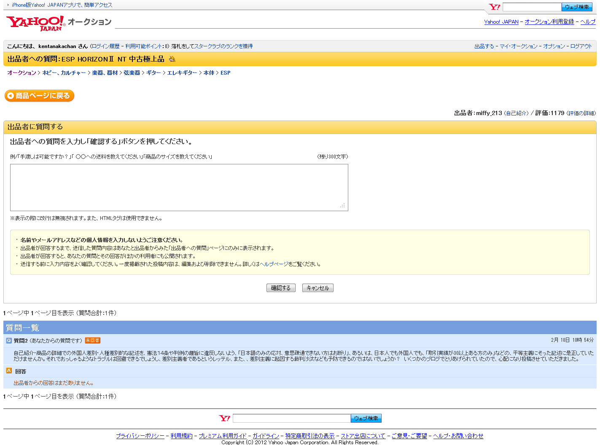Open the 評価の詳細 link
Image resolution: width=600 pixels, height=445 pixels.
click(x=581, y=113)
